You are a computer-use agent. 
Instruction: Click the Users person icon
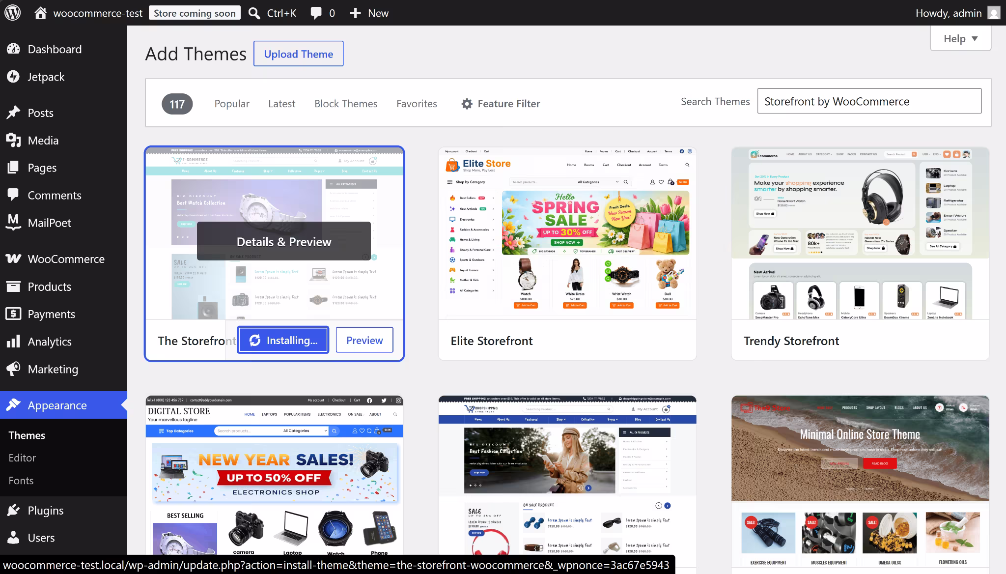pyautogui.click(x=13, y=538)
